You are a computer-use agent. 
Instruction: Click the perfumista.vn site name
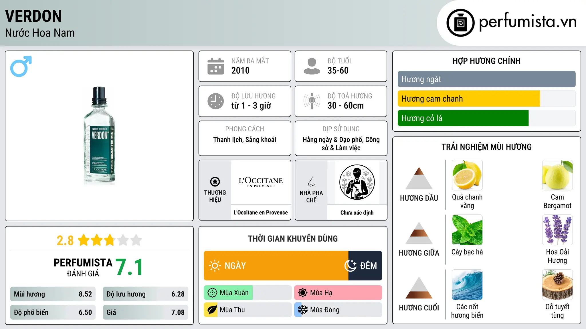pos(528,21)
